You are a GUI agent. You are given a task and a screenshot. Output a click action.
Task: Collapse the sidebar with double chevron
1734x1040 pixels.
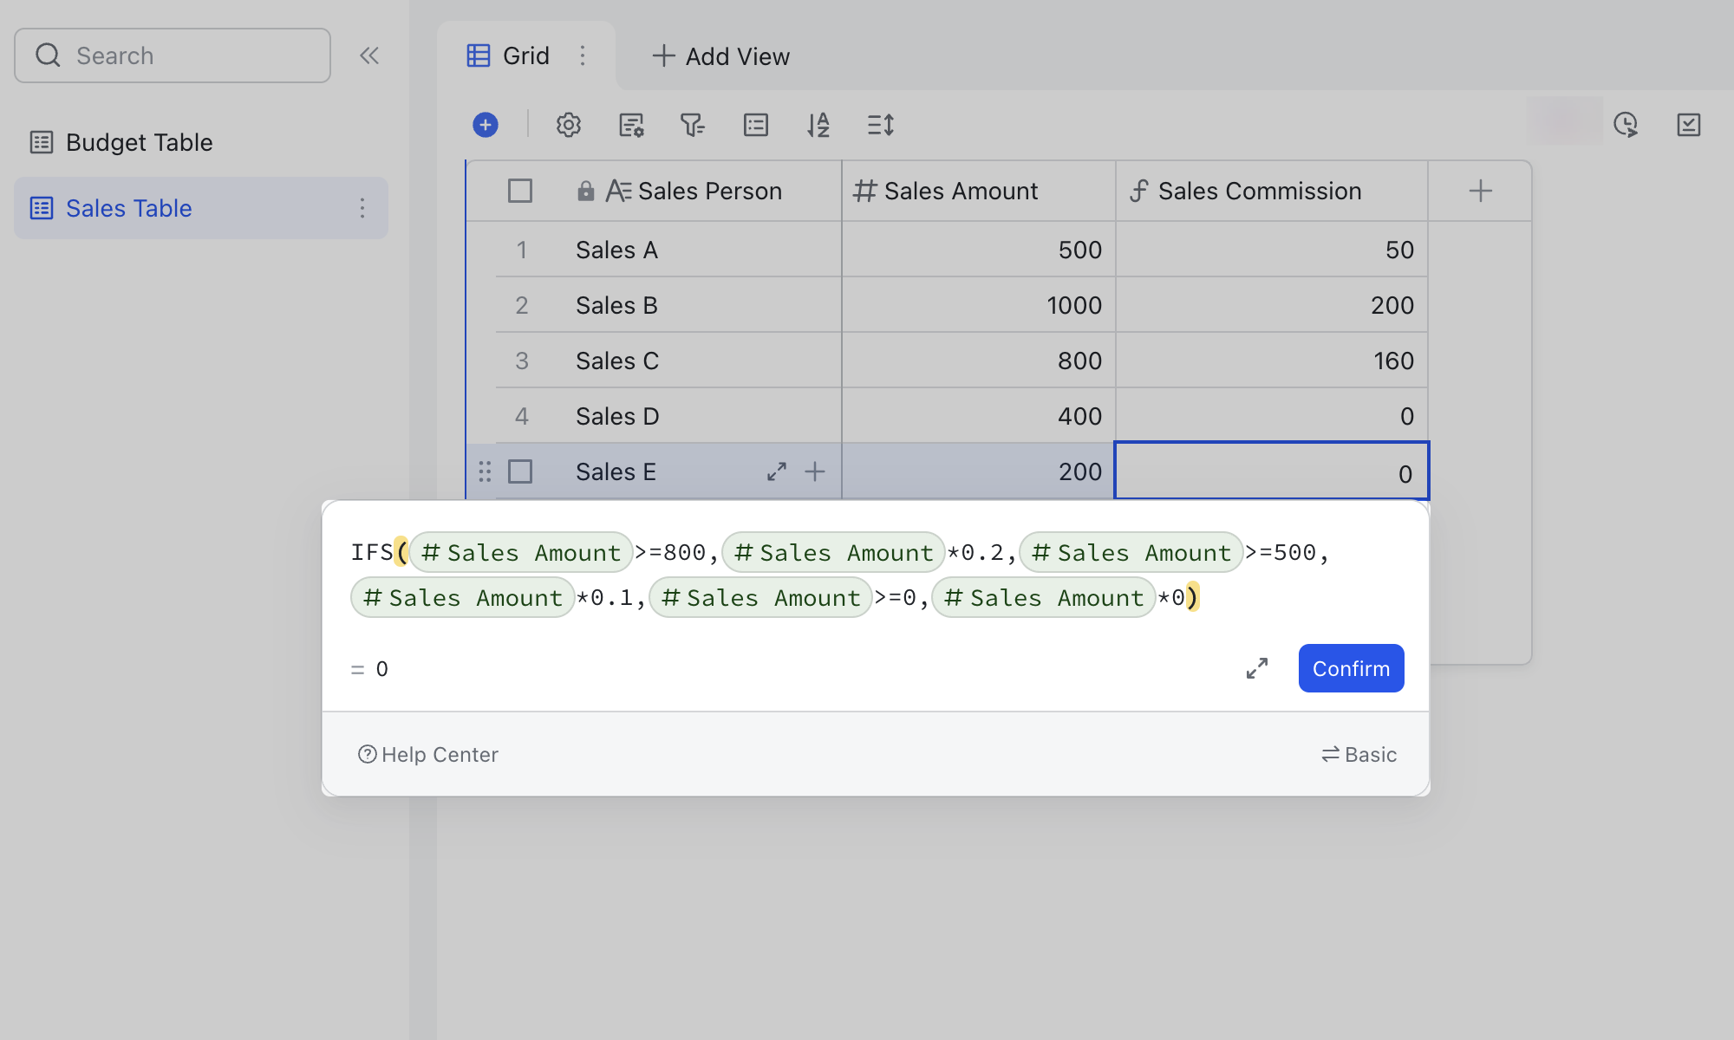click(369, 55)
